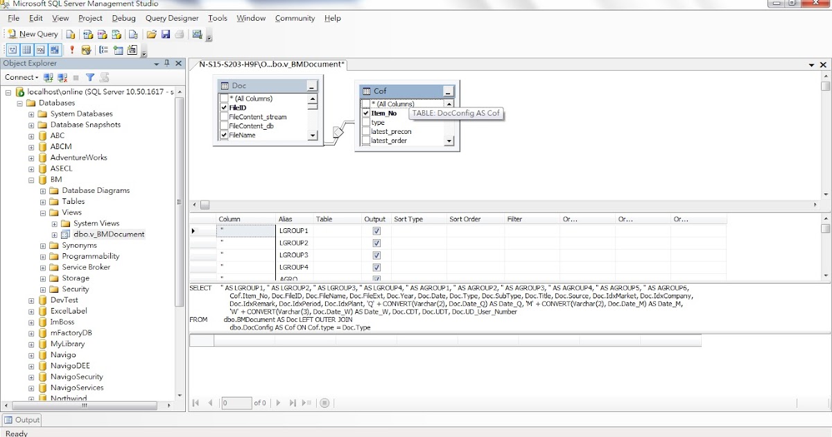832x437 pixels.
Task: Open the Query Designer menu
Action: 172,19
